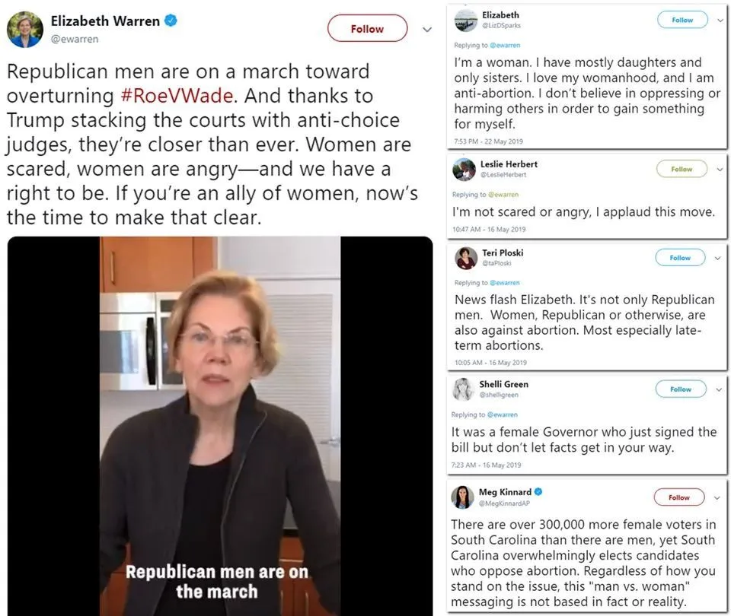The image size is (731, 616).
Task: Click Meg Kinnard's profile avatar
Action: tap(464, 497)
